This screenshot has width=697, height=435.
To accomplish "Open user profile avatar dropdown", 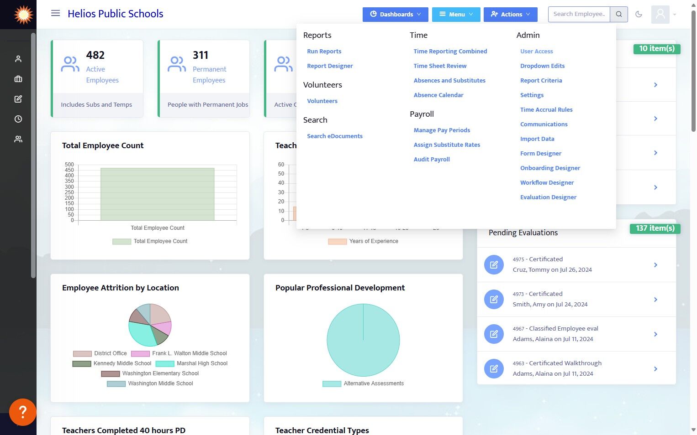I will tap(664, 14).
